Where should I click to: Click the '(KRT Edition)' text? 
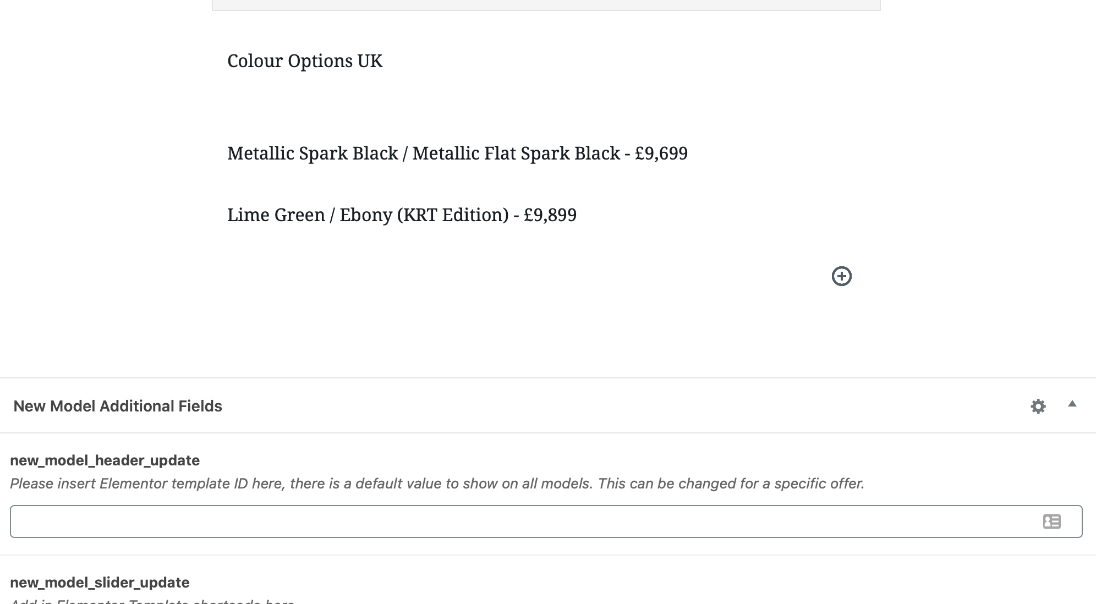point(453,215)
